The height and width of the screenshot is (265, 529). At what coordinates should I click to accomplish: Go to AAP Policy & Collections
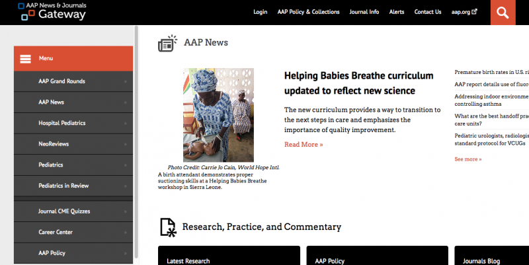(x=308, y=12)
